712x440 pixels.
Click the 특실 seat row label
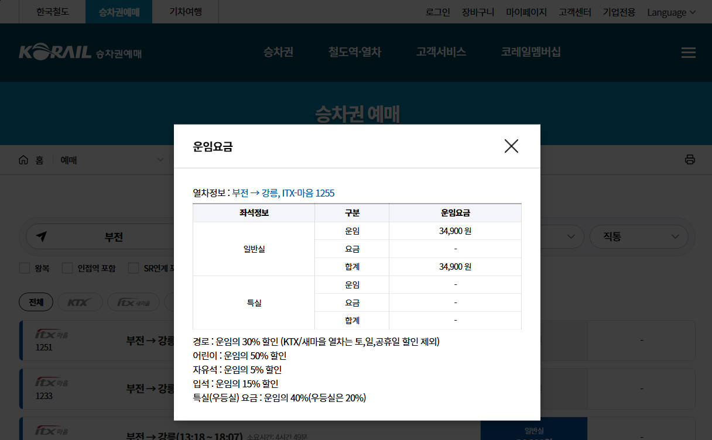254,303
